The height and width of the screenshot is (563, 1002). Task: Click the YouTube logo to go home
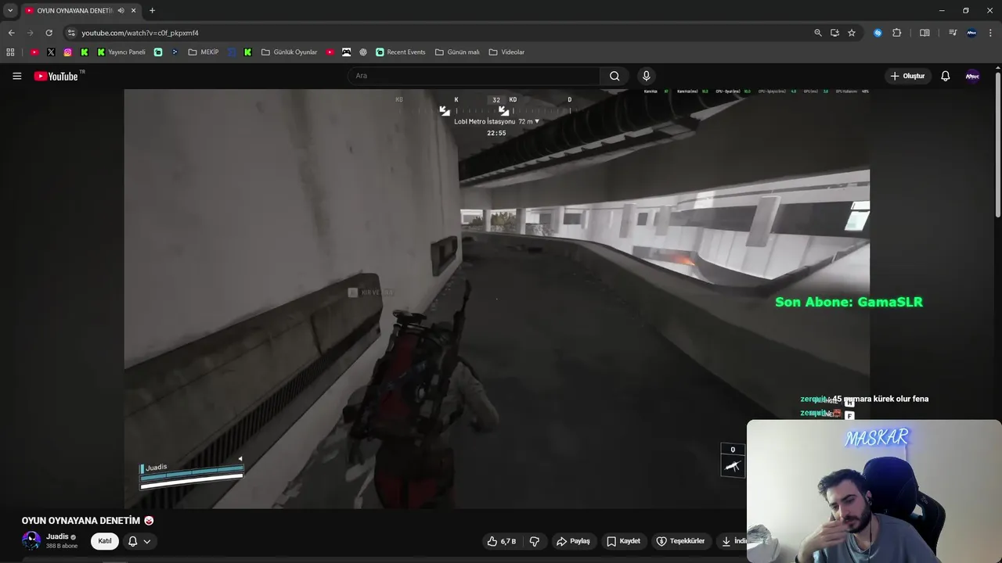pyautogui.click(x=56, y=76)
